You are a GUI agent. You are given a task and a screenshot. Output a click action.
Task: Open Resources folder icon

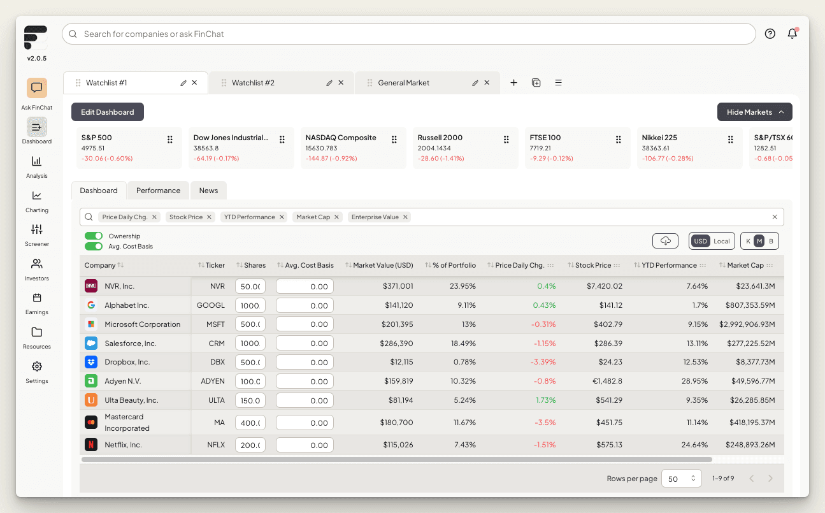(x=36, y=332)
